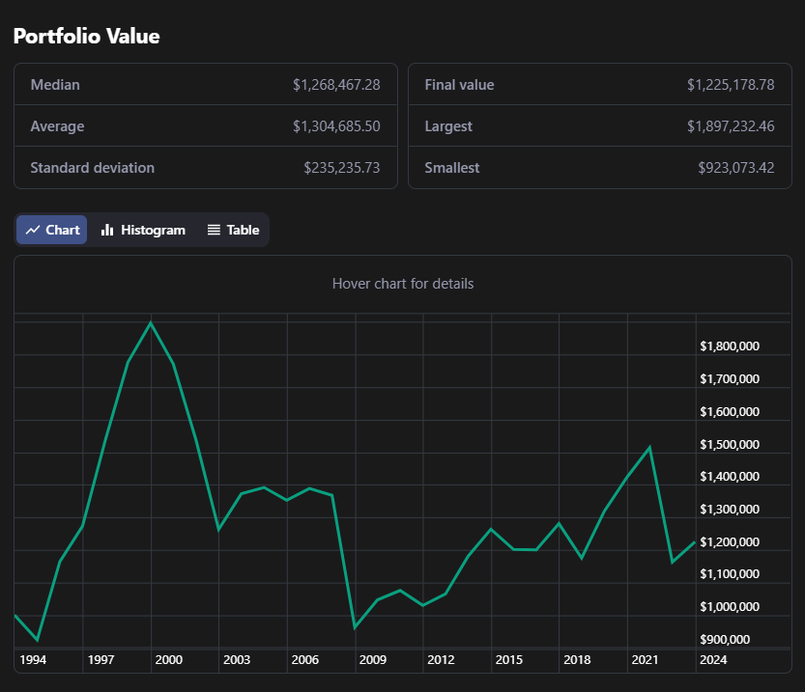Click the $1,500,000 y-axis label
Viewport: 805px width, 692px height.
[729, 445]
